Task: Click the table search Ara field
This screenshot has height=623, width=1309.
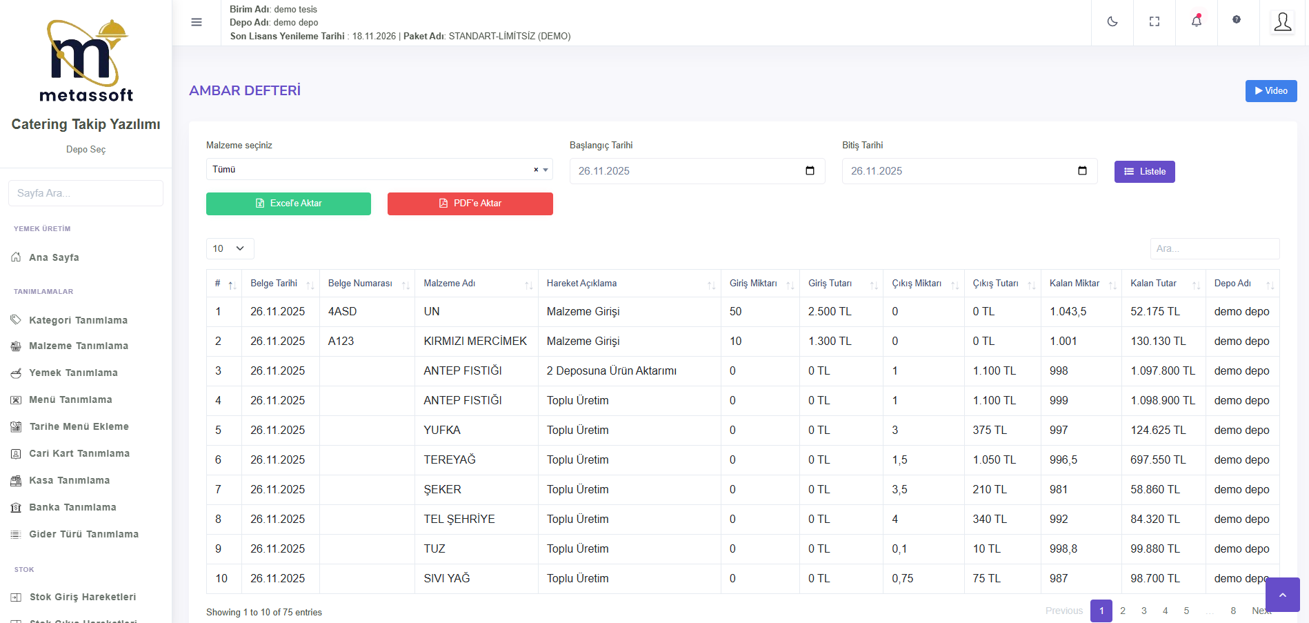Action: (x=1214, y=248)
